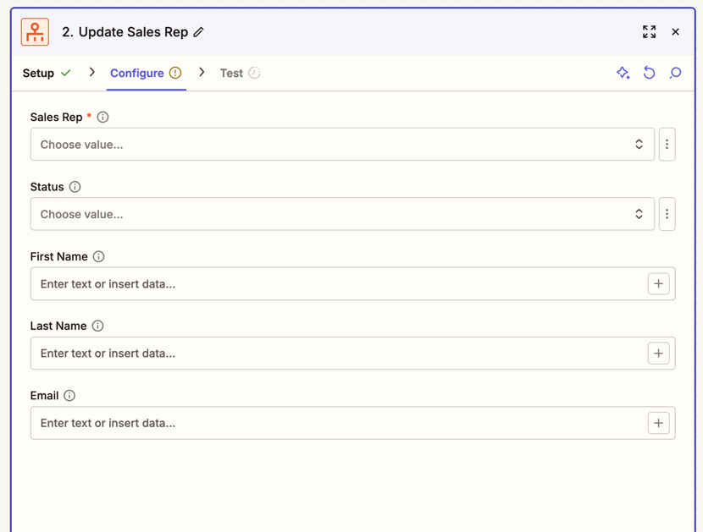Click the orange app icon beside step title
The width and height of the screenshot is (703, 532).
click(34, 31)
